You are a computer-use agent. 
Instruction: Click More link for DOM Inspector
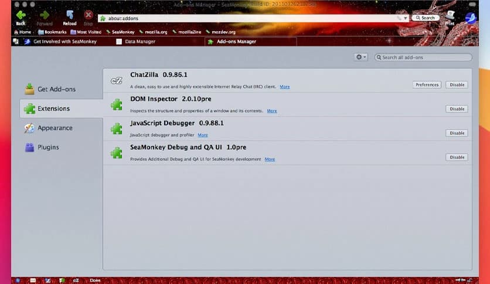271,111
